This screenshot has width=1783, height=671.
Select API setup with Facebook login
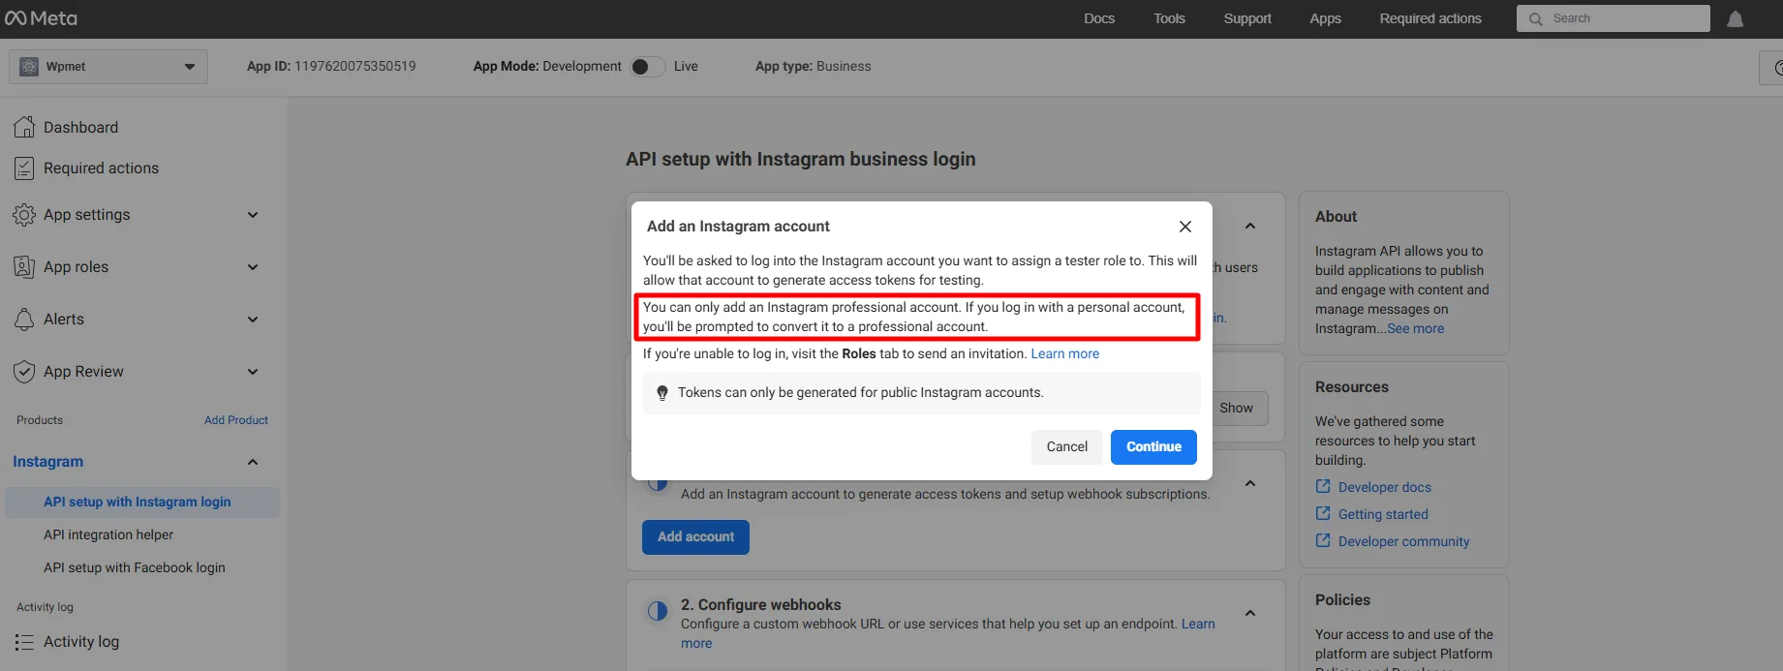point(135,567)
